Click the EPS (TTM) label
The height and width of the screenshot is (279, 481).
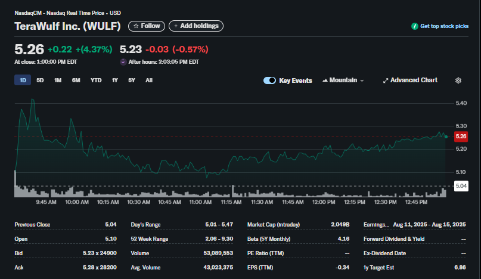[x=260, y=268]
